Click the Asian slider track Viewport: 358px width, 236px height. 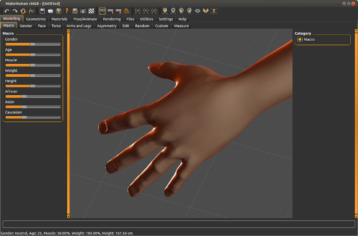pyautogui.click(x=33, y=107)
